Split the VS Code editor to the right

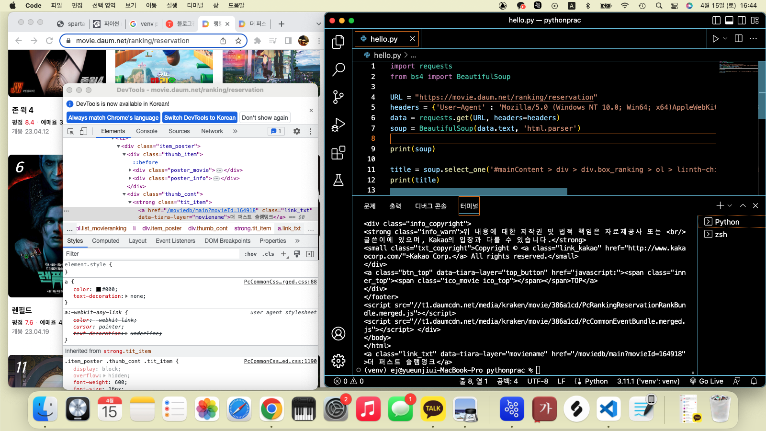pyautogui.click(x=739, y=38)
